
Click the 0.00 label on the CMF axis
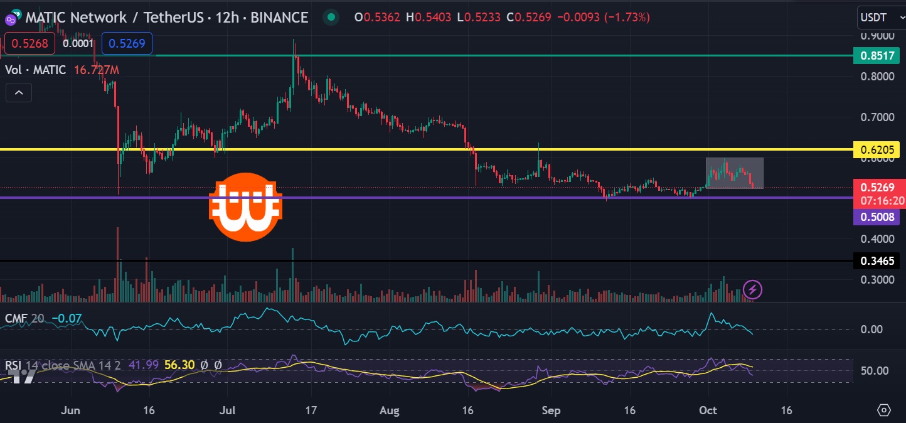click(x=870, y=329)
